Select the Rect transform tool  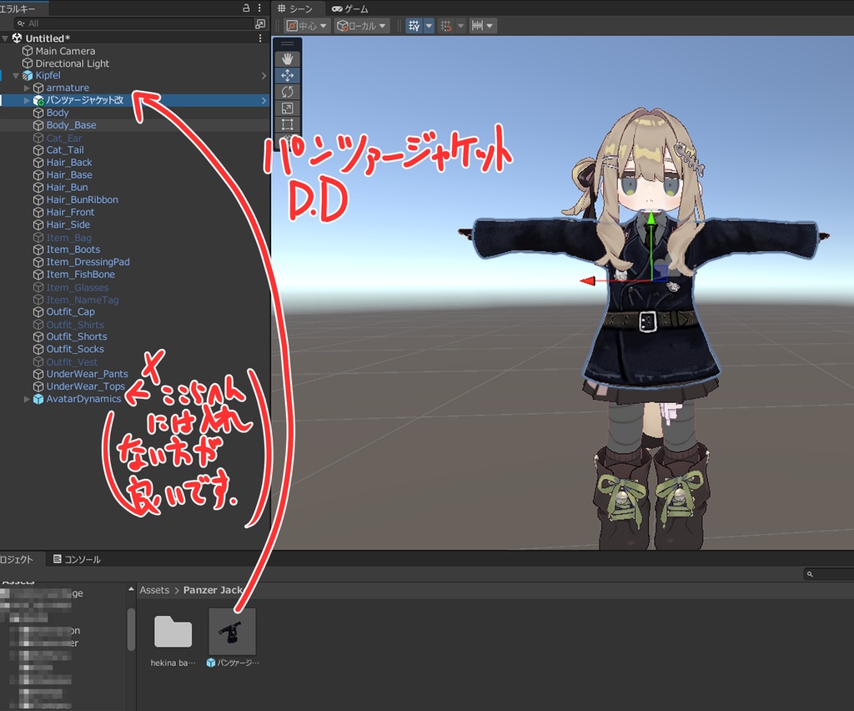coord(287,124)
